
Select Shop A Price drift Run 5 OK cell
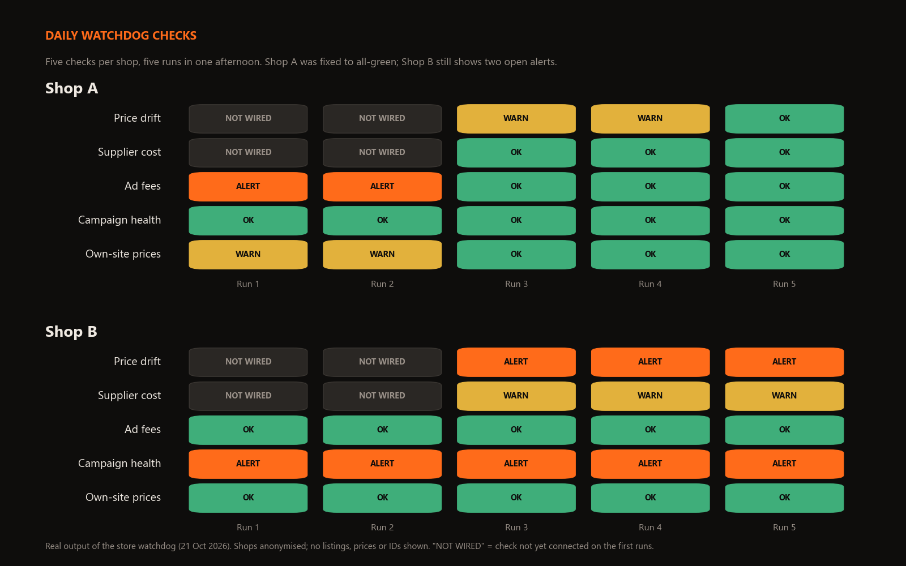click(x=784, y=119)
